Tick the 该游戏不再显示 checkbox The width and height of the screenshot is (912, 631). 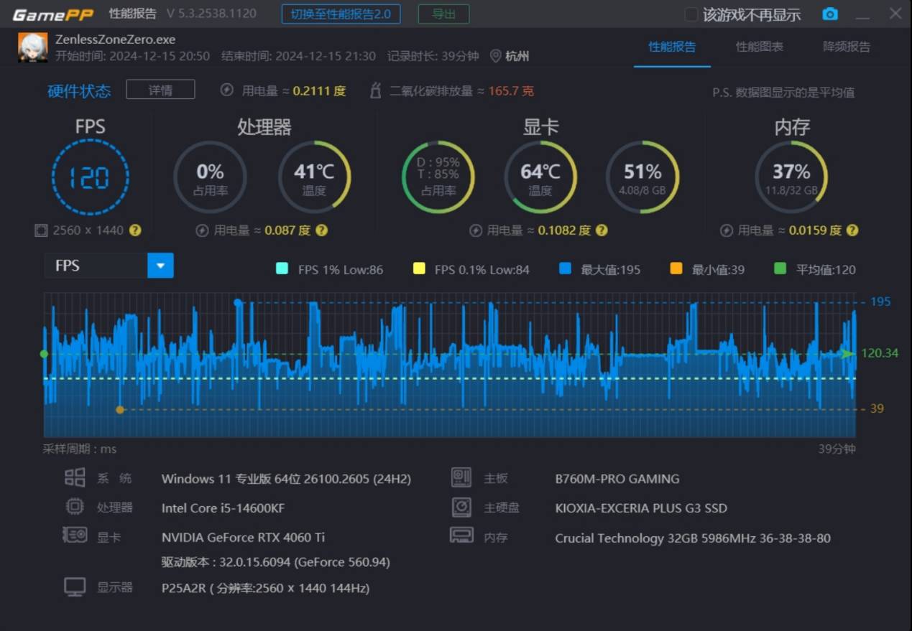(691, 14)
